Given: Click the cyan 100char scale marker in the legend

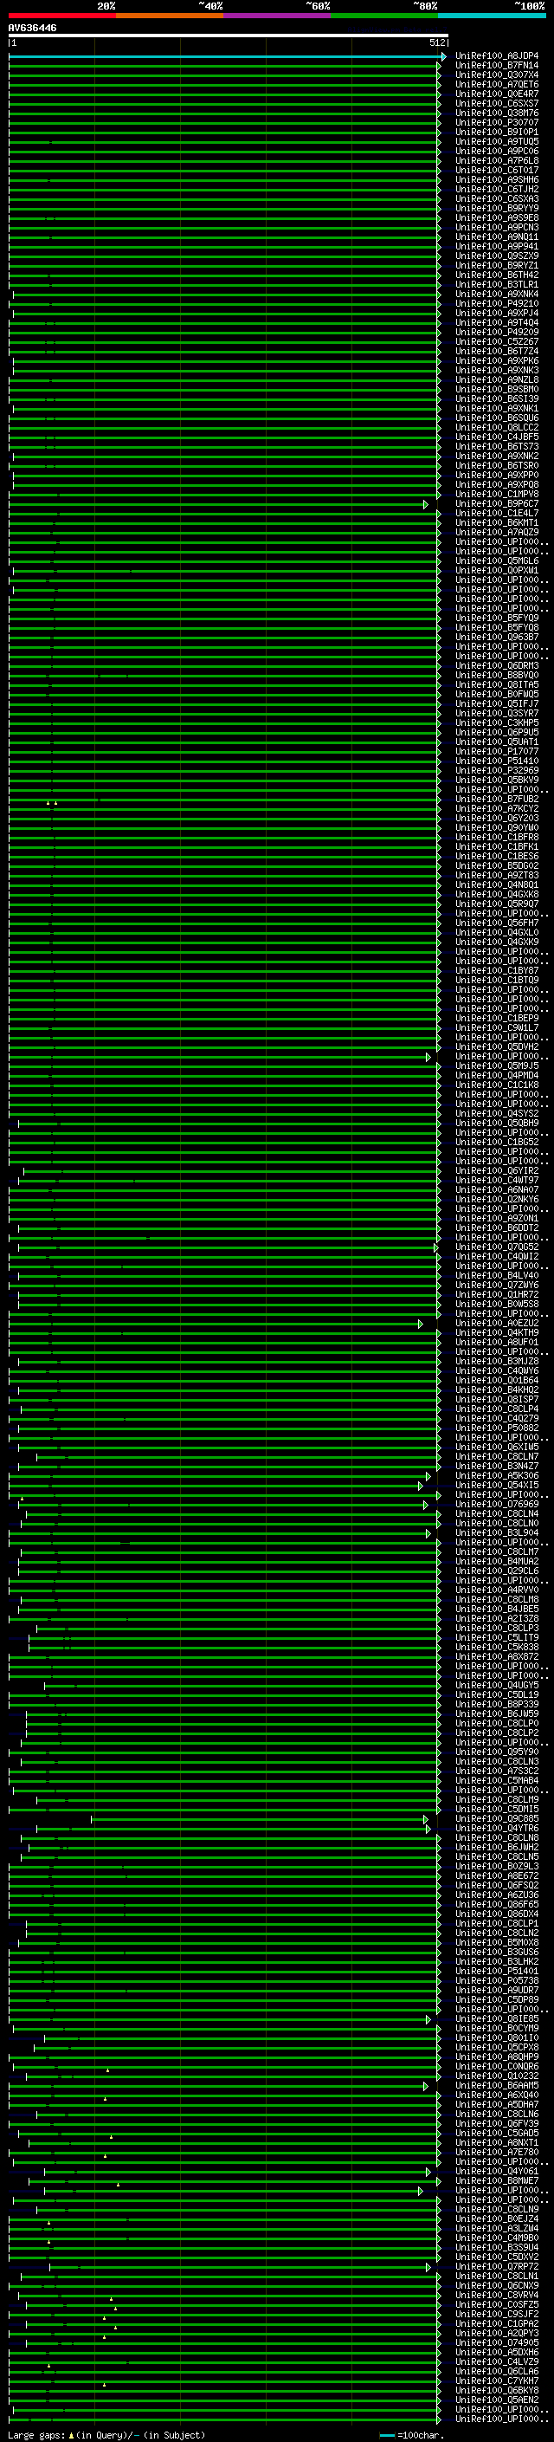Looking at the screenshot, I should [387, 2434].
